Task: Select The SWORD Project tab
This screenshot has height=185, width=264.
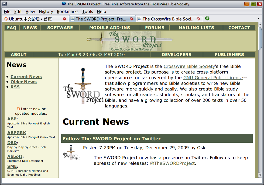Action: (x=102, y=19)
